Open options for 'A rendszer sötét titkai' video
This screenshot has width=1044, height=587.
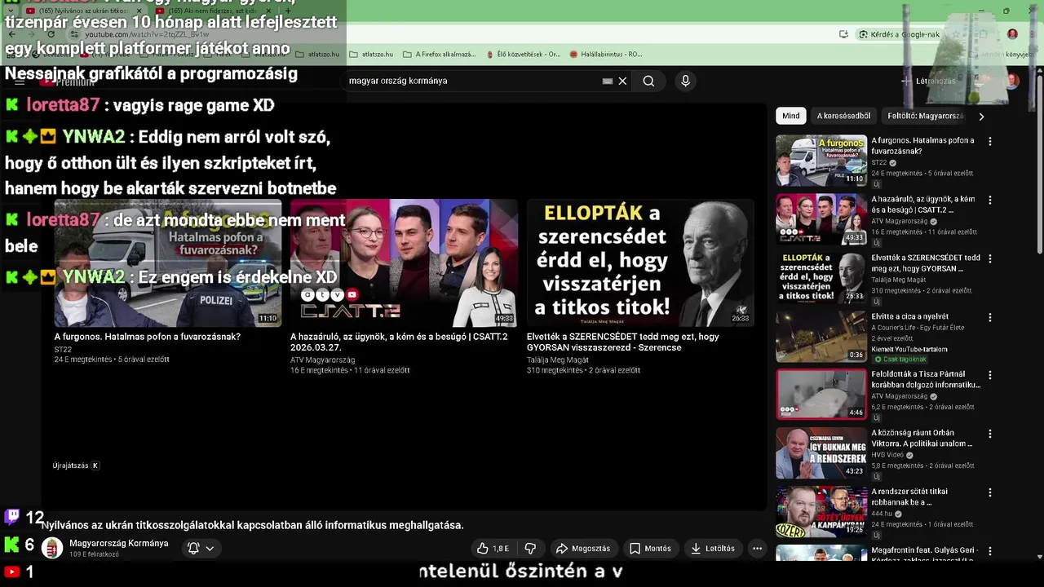pyautogui.click(x=990, y=492)
